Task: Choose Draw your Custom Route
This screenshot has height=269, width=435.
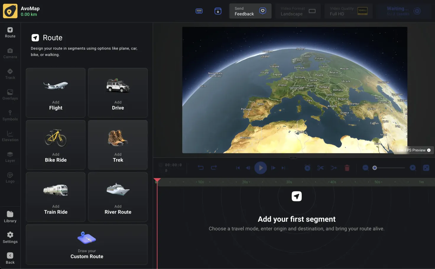Action: click(x=87, y=245)
